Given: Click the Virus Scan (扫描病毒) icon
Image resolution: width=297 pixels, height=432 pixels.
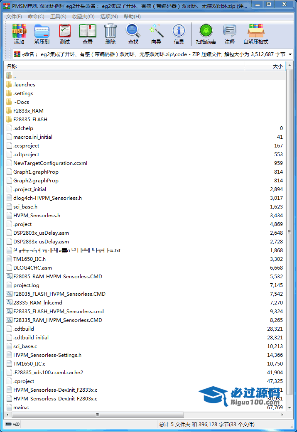Looking at the screenshot, I should (206, 31).
